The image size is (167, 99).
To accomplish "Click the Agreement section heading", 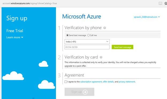I will [74, 75].
